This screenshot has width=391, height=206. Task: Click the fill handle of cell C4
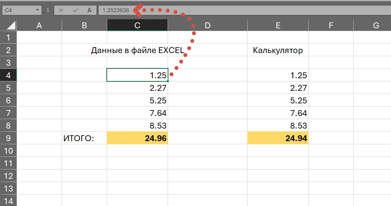coord(168,81)
